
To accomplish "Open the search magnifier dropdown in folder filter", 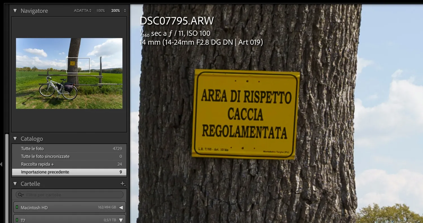I will coord(20,195).
